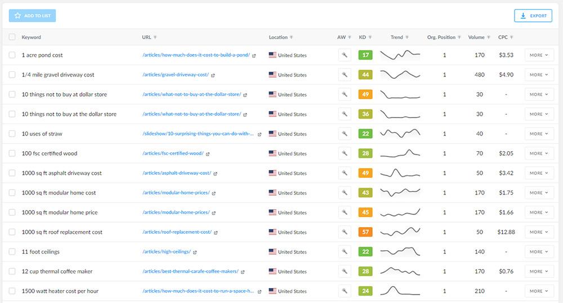Click keyword text 12 cup thermal coffee maker
The height and width of the screenshot is (303, 563).
click(57, 272)
